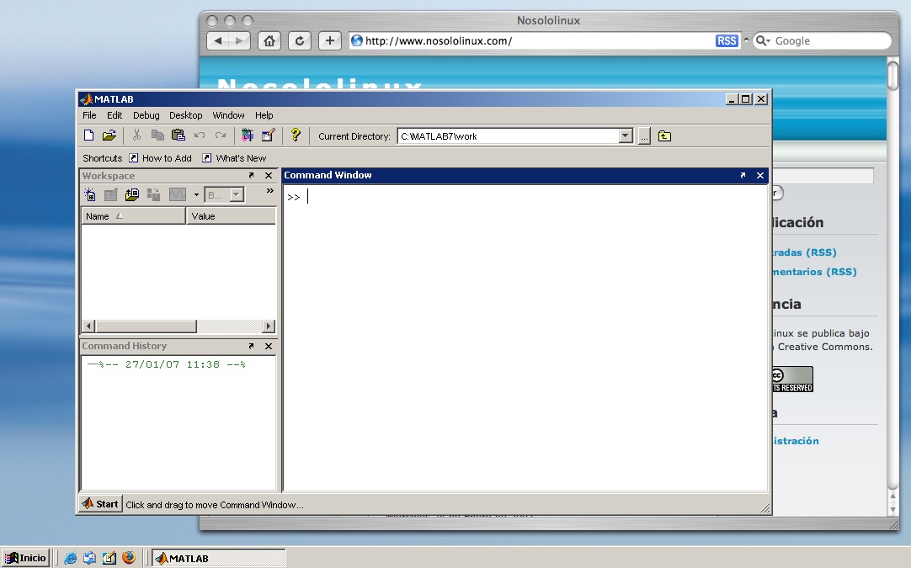This screenshot has width=911, height=568.
Task: Open the Window menu
Action: pyautogui.click(x=228, y=115)
